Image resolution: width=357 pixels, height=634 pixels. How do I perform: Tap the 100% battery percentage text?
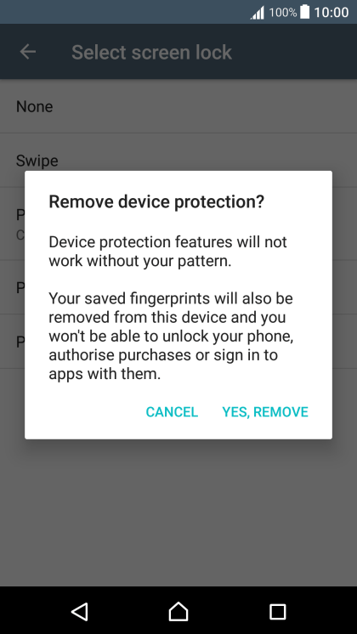point(283,13)
